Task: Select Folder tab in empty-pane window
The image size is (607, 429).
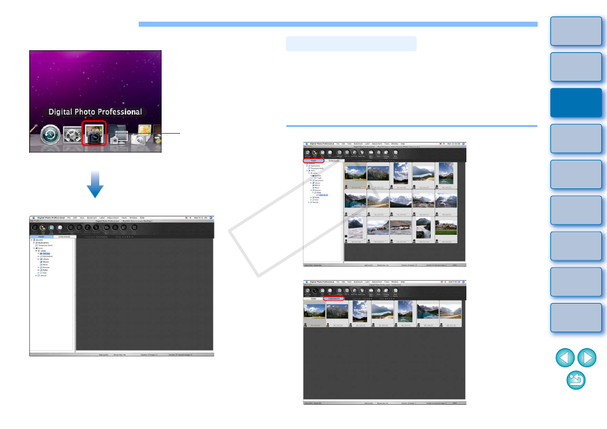Action: click(41, 237)
